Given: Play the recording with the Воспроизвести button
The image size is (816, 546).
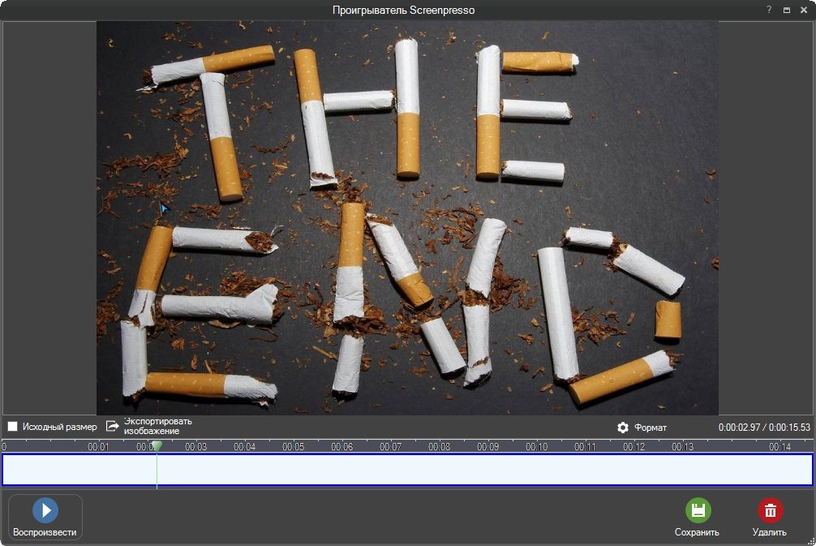Looking at the screenshot, I should [x=45, y=517].
